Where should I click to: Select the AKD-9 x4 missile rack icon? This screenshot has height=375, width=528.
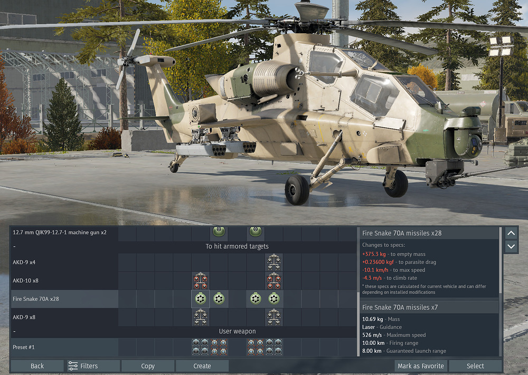[274, 262]
